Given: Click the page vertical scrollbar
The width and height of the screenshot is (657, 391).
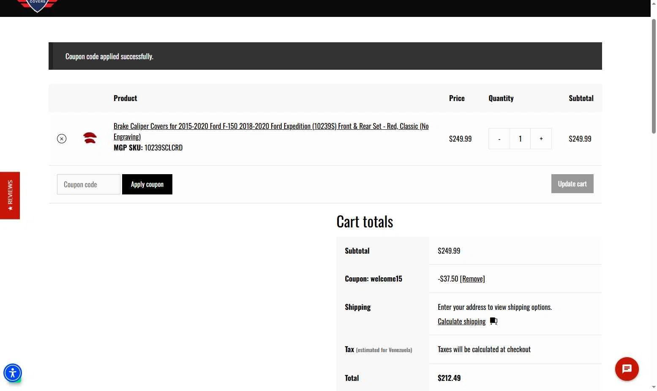Looking at the screenshot, I should 654,76.
